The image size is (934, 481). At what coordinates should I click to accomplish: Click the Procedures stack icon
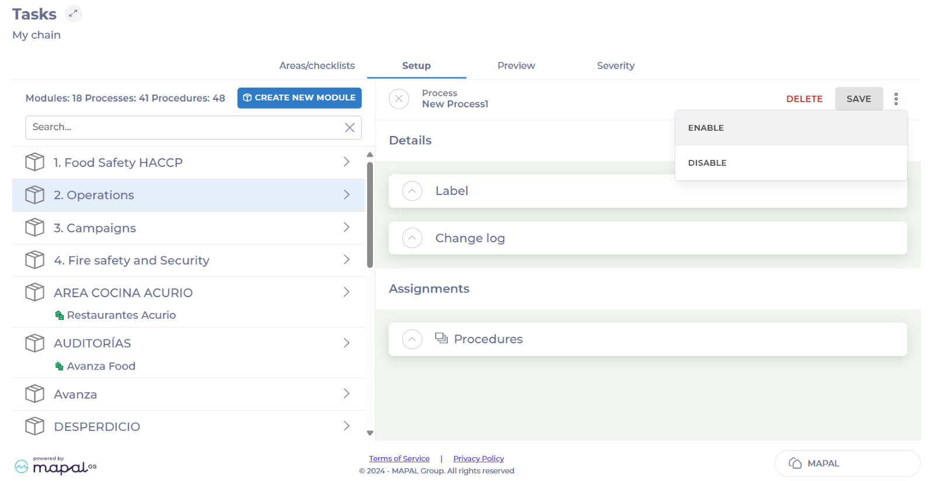441,338
